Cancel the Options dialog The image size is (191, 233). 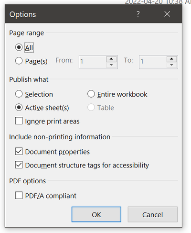pos(152,214)
